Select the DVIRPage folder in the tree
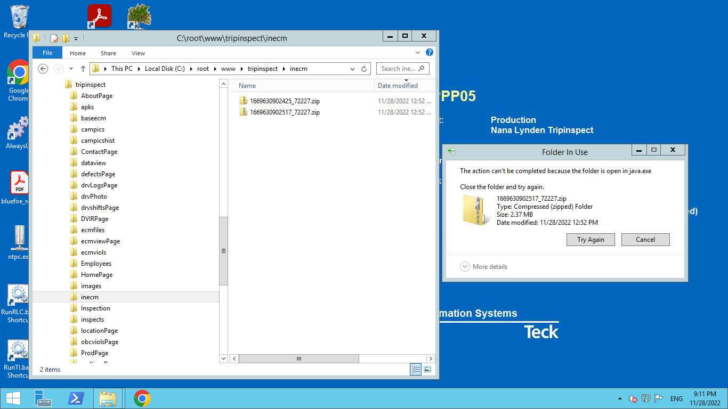 [x=94, y=219]
